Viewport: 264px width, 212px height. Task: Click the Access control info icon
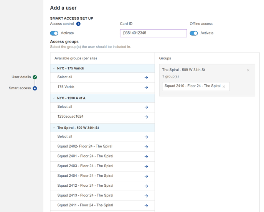click(78, 24)
